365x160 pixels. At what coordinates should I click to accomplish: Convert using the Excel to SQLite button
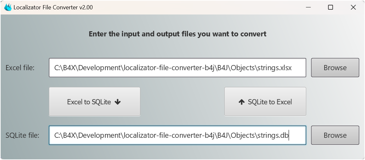coord(94,102)
